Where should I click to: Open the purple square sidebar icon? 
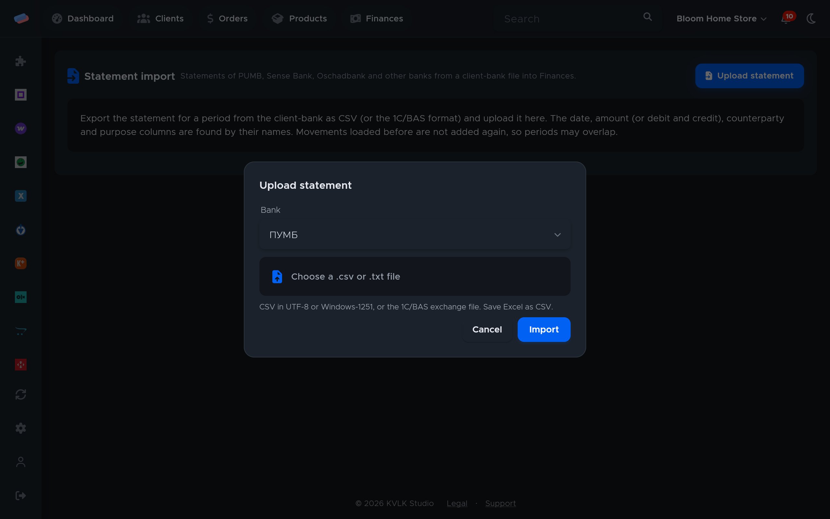pyautogui.click(x=20, y=95)
